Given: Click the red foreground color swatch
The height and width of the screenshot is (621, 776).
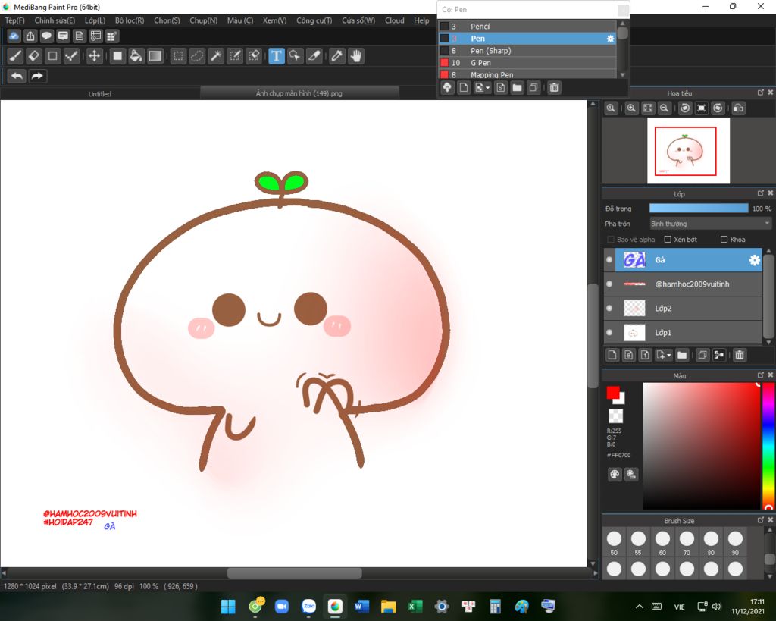Looking at the screenshot, I should pyautogui.click(x=612, y=393).
